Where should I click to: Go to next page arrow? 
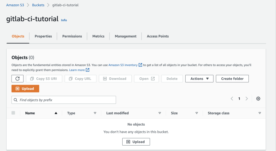point(247,99)
